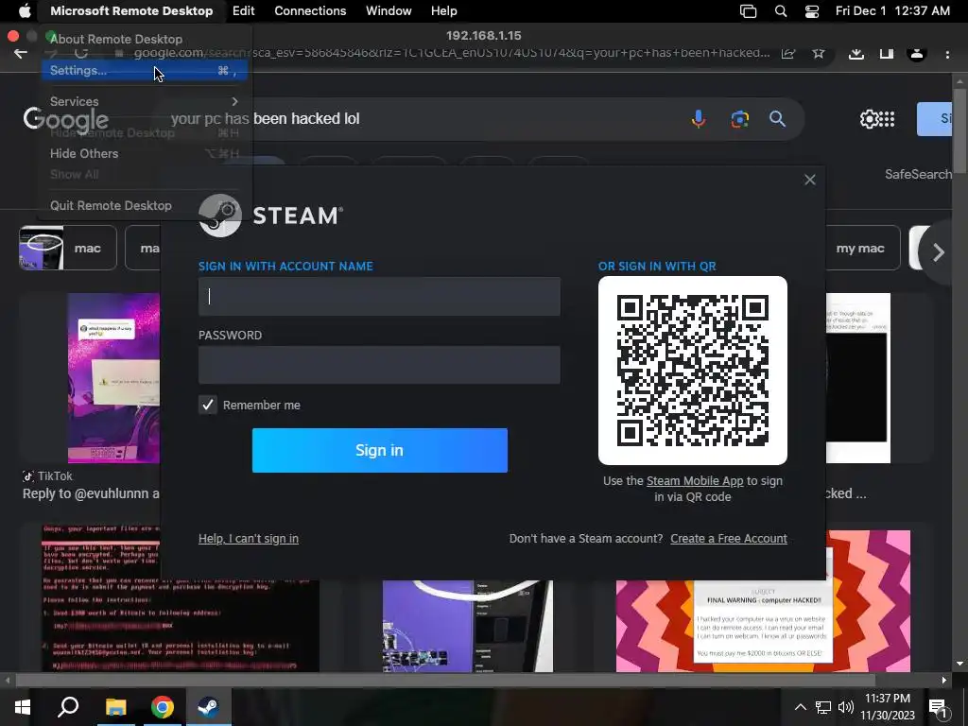Viewport: 968px width, 726px height.
Task: Click the horizontal scrollbar right arrow
Action: [x=944, y=681]
